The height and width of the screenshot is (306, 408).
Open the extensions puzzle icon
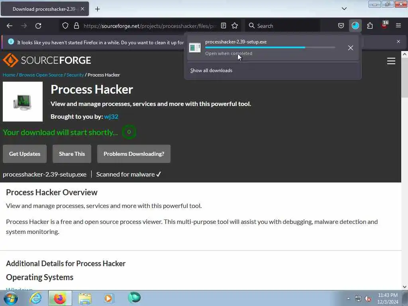(x=370, y=25)
